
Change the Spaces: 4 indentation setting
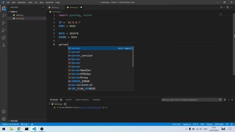coord(187,124)
